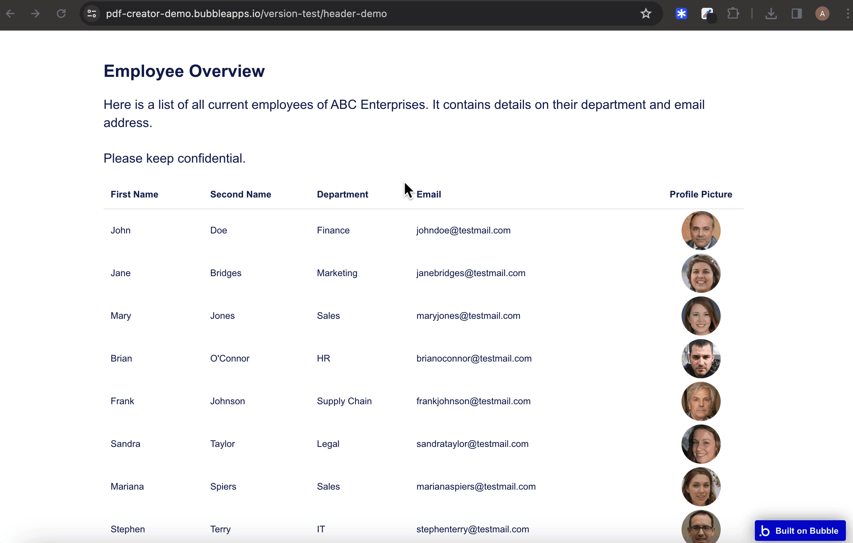853x543 pixels.
Task: Click first name Frank
Action: (122, 401)
